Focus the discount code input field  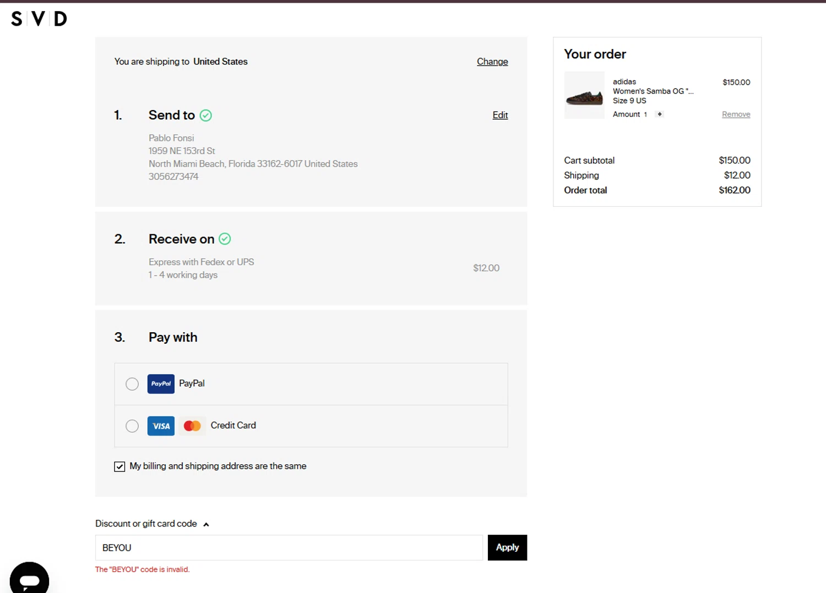click(x=289, y=547)
